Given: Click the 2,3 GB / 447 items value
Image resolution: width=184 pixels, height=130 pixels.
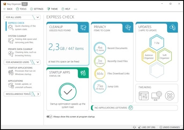Looking at the screenshot, I should coord(66,47).
